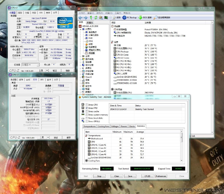Click the Maximum column header
The width and height of the screenshot is (224, 194).
[x=128, y=132]
